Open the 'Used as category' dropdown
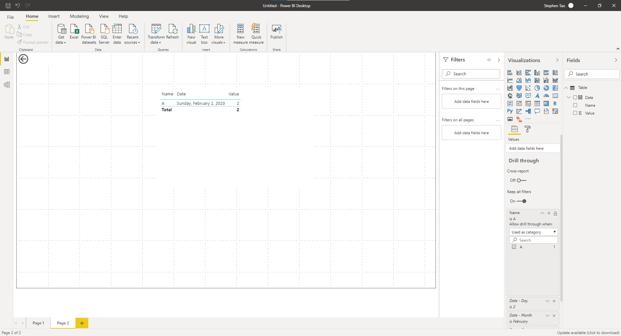The height and width of the screenshot is (336, 621). click(x=534, y=232)
